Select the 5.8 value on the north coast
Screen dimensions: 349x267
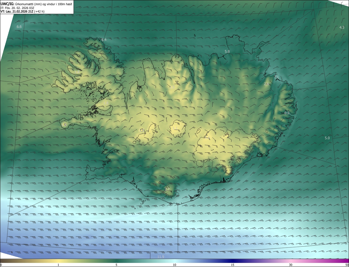tap(227, 52)
